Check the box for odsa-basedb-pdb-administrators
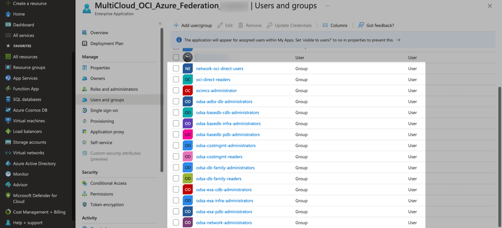The height and width of the screenshot is (228, 502). 176,134
